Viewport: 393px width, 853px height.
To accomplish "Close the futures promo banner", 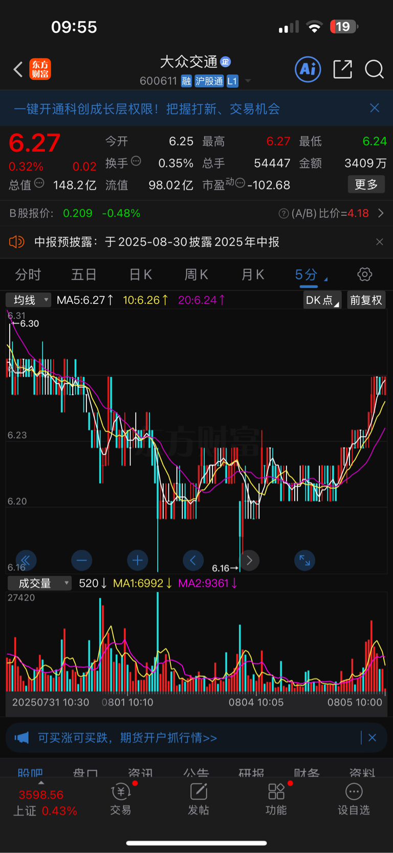I will [x=372, y=738].
